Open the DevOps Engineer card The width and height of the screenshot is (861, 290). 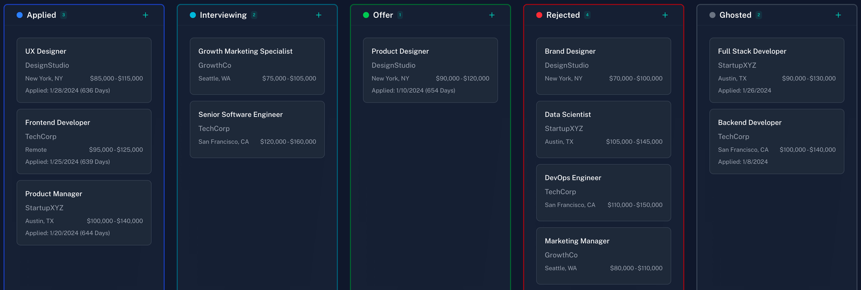click(604, 192)
